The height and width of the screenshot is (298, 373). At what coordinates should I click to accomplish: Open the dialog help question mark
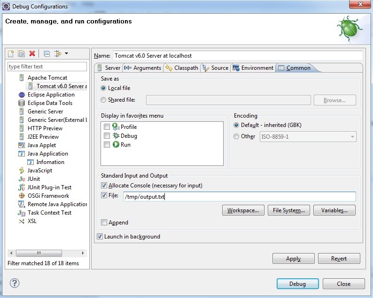tap(15, 283)
